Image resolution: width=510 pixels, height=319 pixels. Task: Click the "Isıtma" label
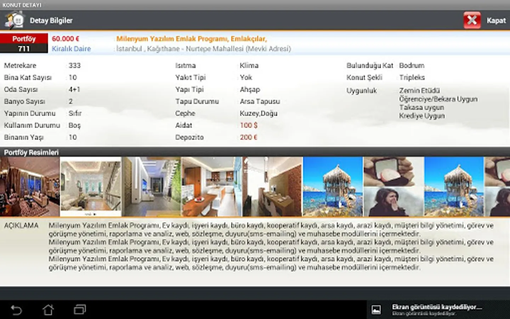pyautogui.click(x=185, y=66)
